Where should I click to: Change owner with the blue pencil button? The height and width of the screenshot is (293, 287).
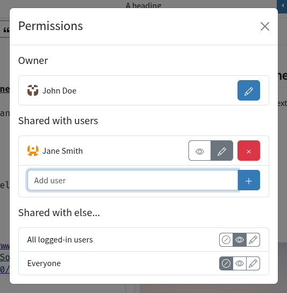pyautogui.click(x=249, y=90)
